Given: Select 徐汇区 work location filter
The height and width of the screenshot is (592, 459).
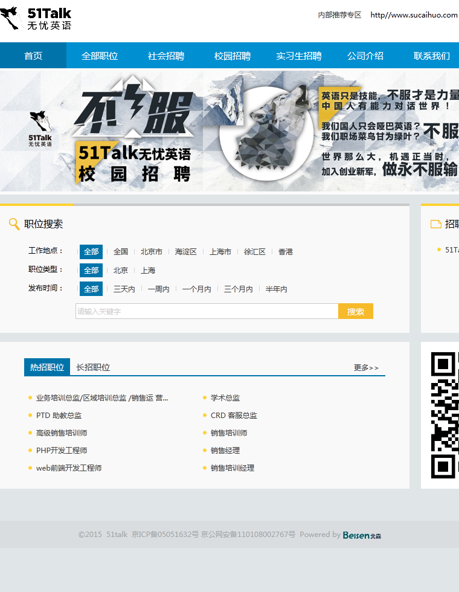Looking at the screenshot, I should 255,251.
